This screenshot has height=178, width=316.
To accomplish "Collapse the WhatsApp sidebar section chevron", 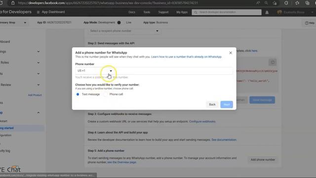I will 39,113.
